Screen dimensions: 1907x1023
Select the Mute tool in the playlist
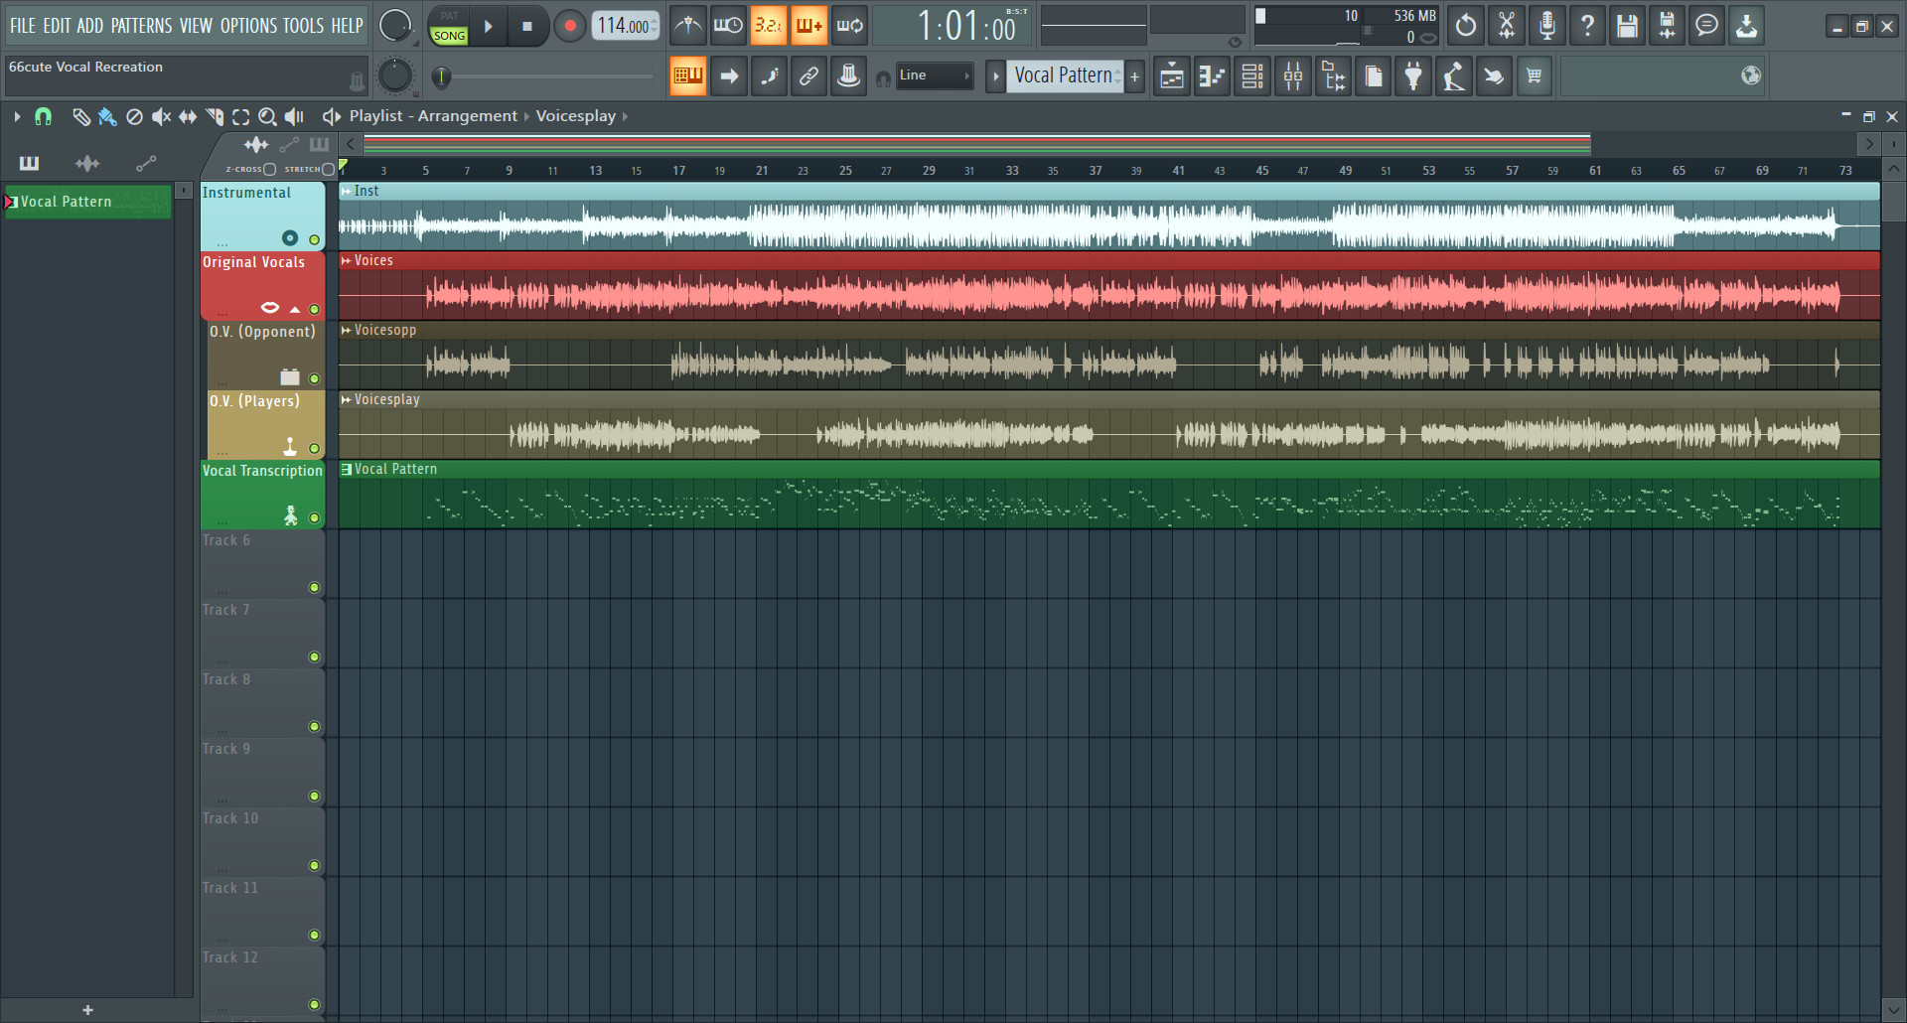click(161, 116)
